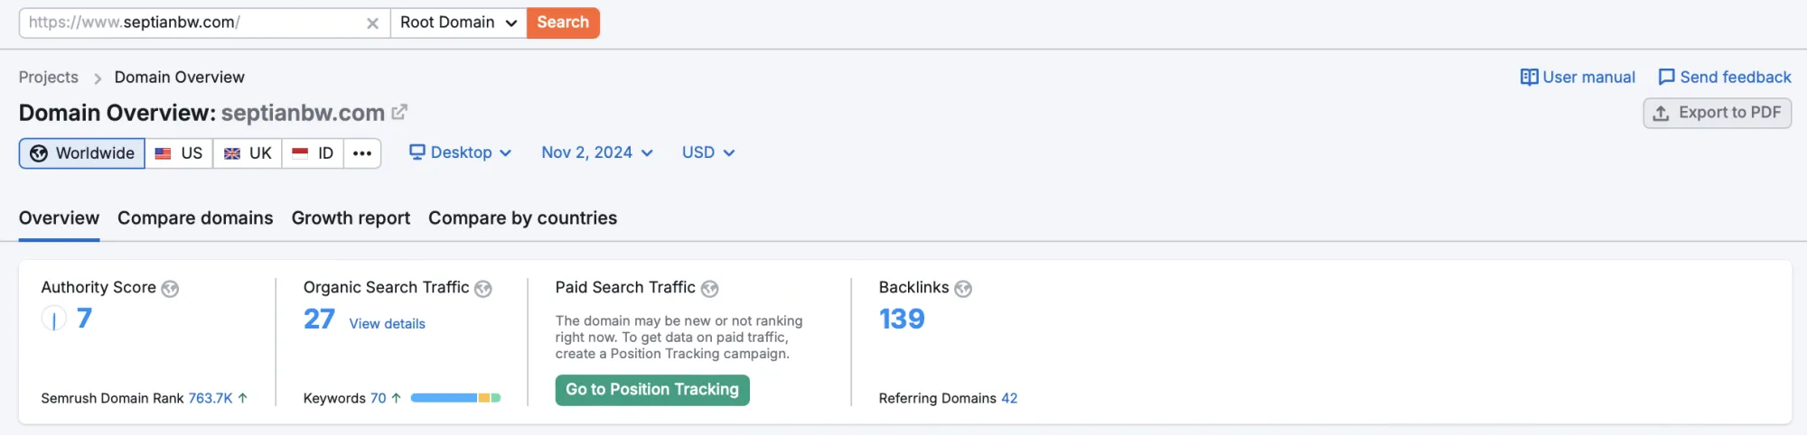
Task: Click the Keywords distribution color bar
Action: (455, 398)
